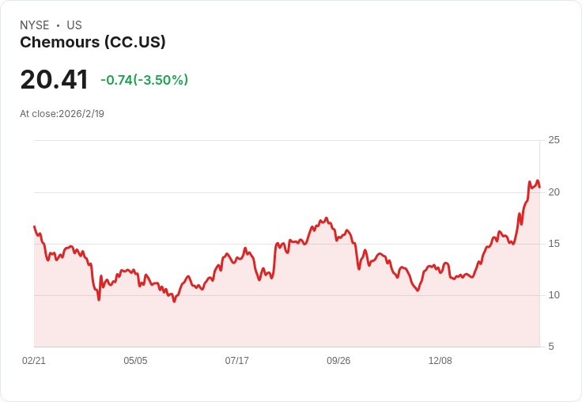Viewport: 582px width, 402px height.
Task: Select the 02/21 date on the x-axis
Action: tap(34, 361)
